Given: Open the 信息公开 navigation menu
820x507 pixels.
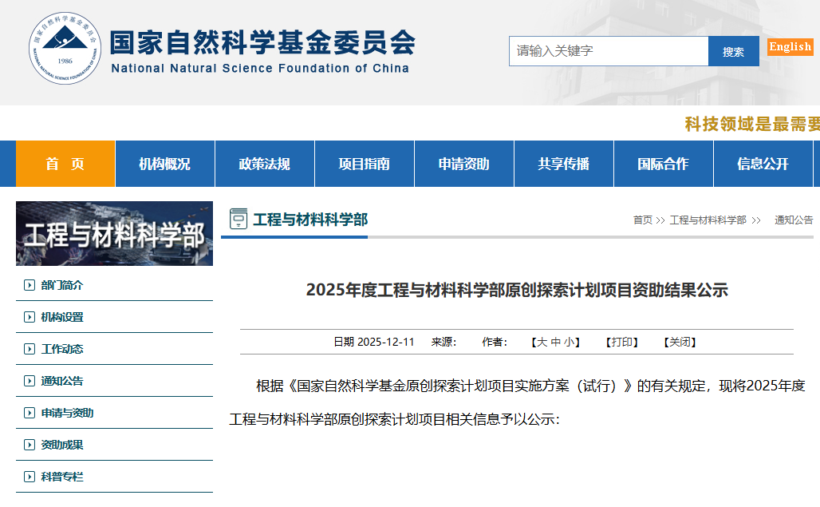Looking at the screenshot, I should point(763,164).
